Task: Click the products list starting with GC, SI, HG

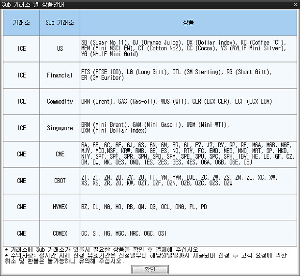Action: 188,233
